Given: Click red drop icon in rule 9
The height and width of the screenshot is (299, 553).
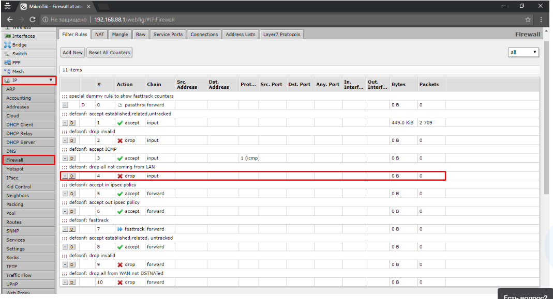Looking at the screenshot, I should coord(120,264).
